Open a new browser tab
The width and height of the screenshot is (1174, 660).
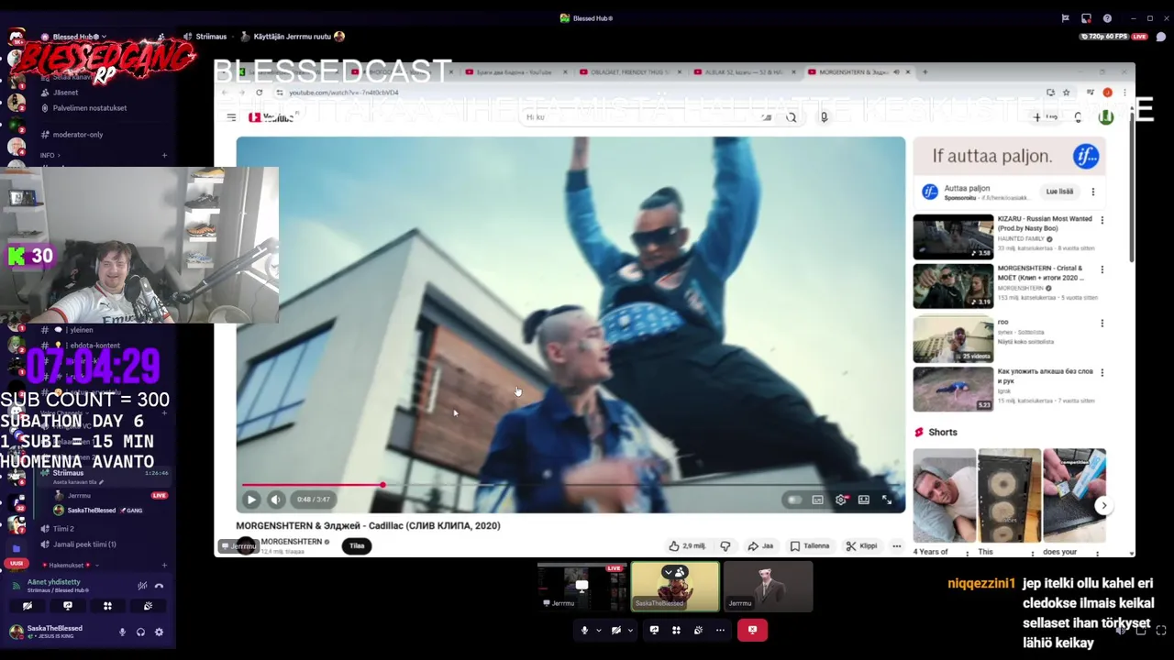[925, 71]
